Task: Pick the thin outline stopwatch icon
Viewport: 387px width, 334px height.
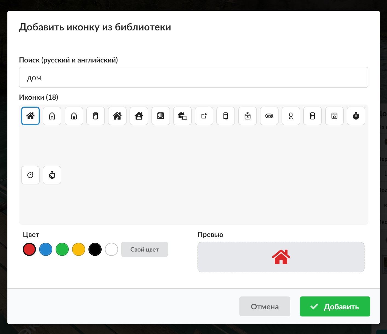Action: 30,175
